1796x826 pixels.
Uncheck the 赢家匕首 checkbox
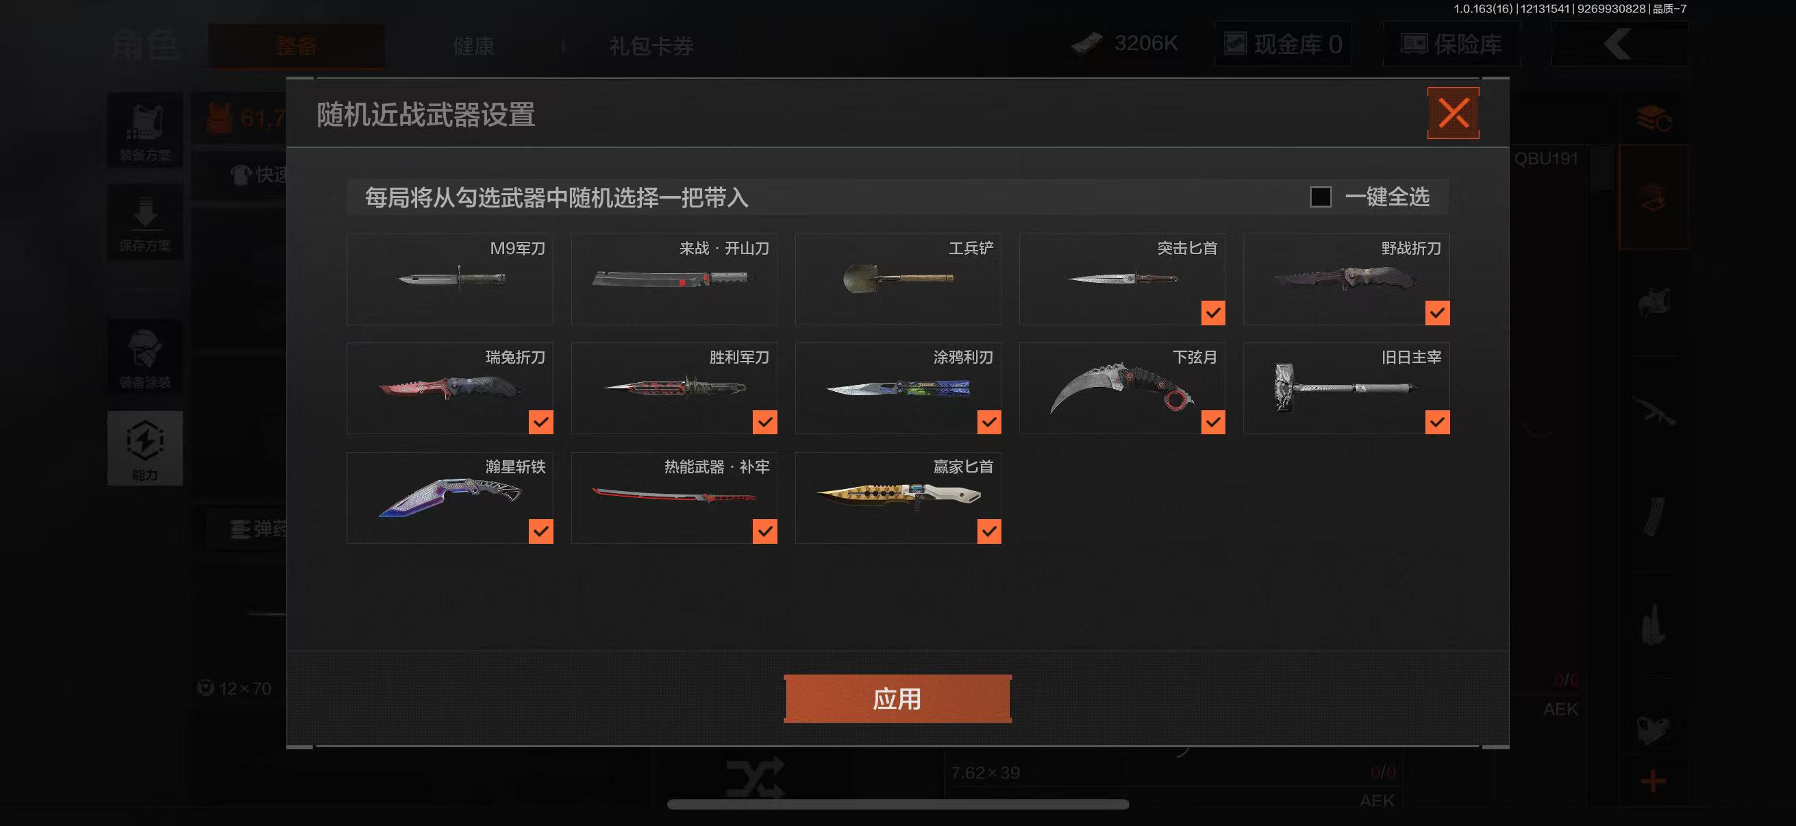[x=988, y=531]
